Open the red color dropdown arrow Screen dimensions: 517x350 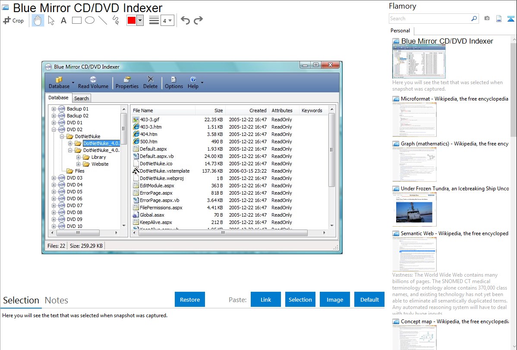(x=140, y=20)
